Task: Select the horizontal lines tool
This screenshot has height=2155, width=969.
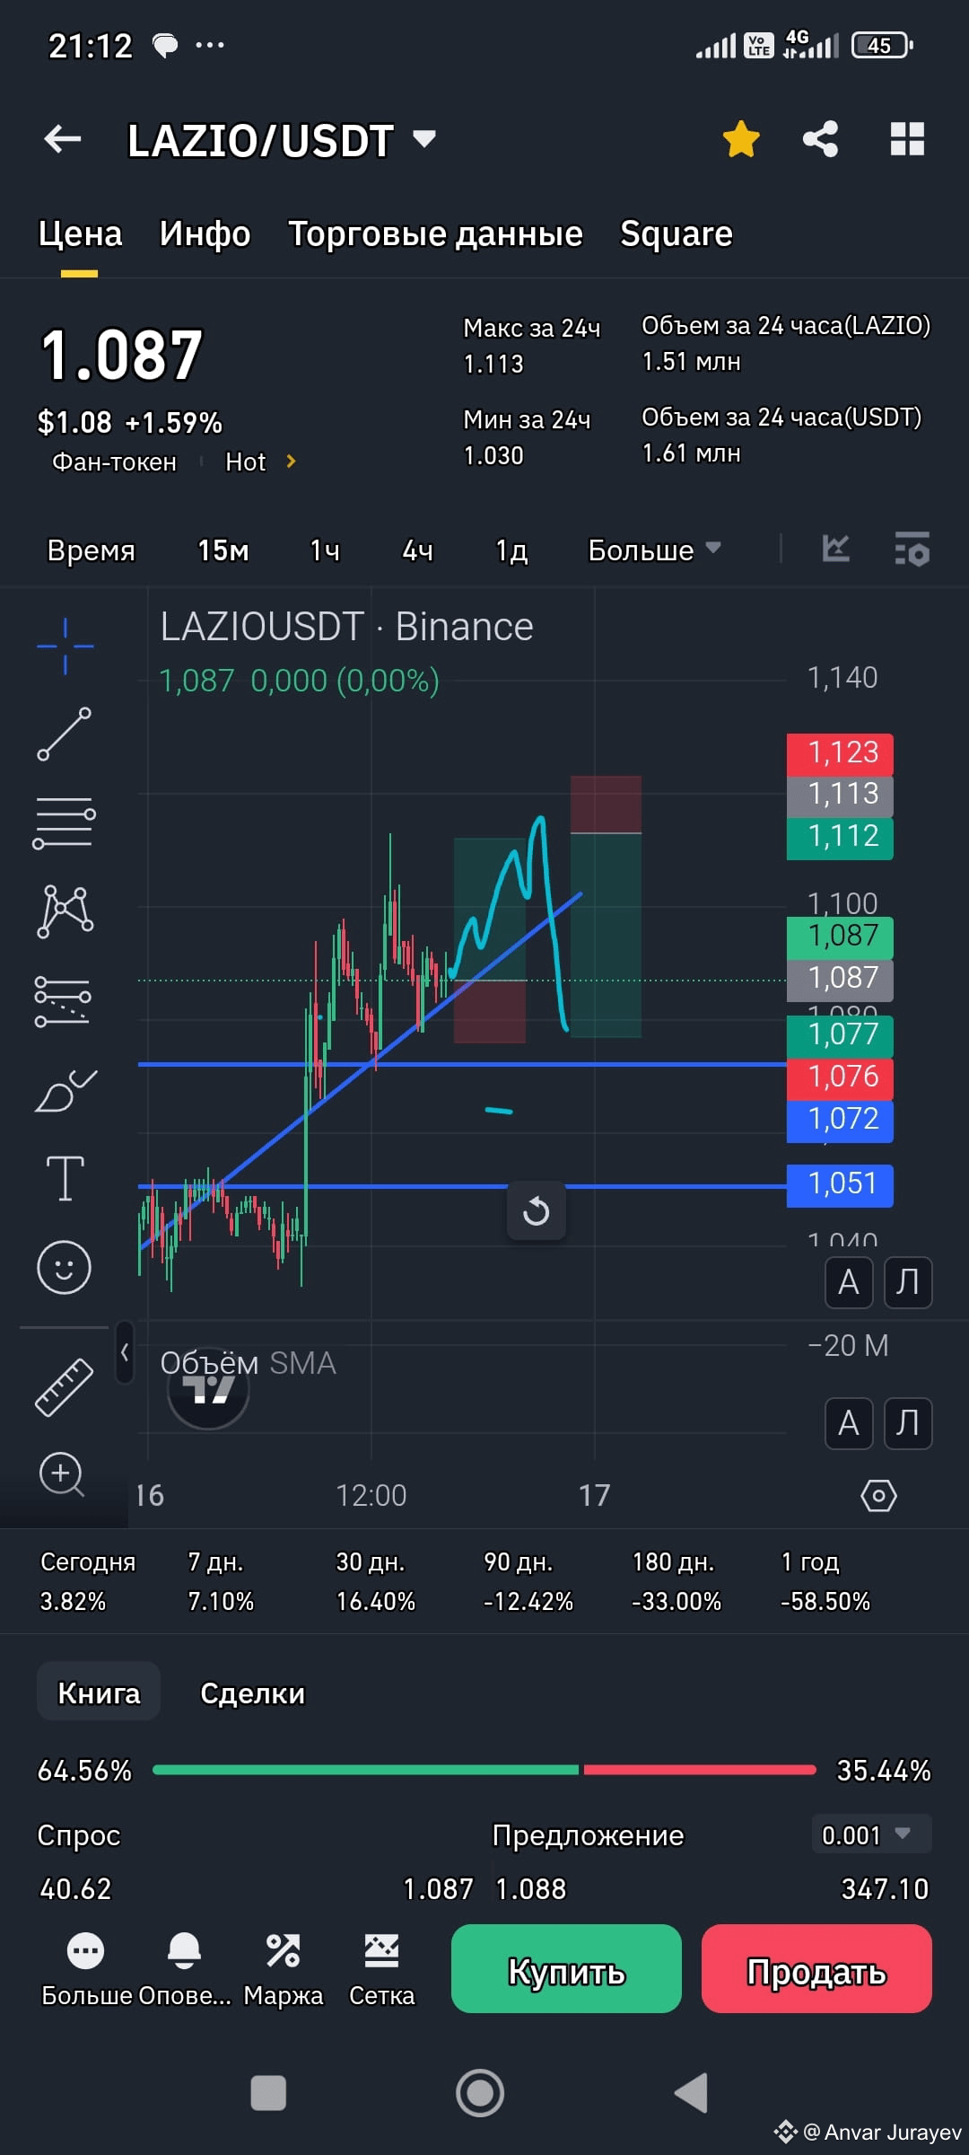Action: tap(65, 822)
